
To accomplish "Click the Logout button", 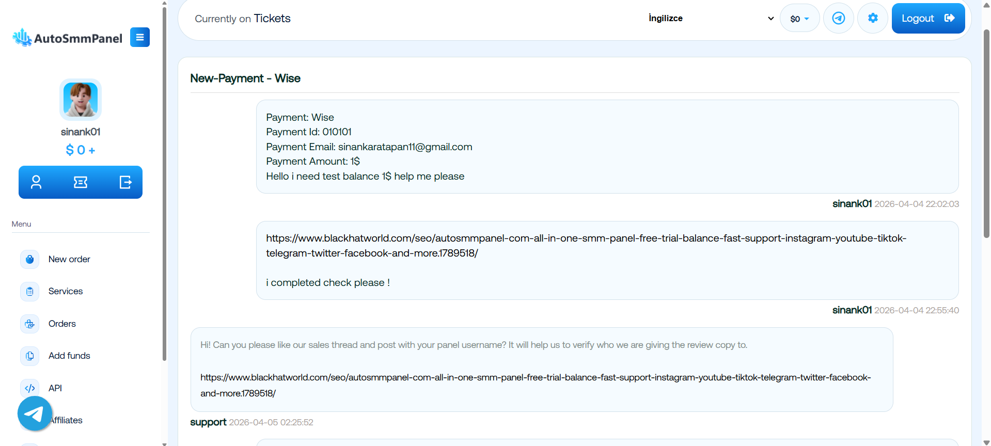I will tap(928, 19).
